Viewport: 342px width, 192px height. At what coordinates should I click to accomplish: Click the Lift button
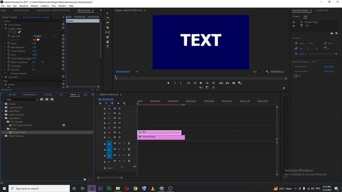(x=221, y=83)
